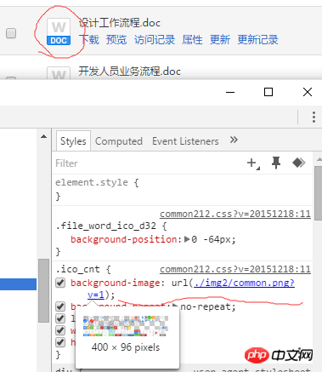
Task: Open common212.css link above .file_word_ico_d32
Action: [235, 214]
